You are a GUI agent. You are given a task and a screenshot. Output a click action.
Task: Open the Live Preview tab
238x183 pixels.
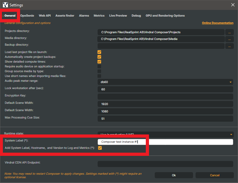click(x=118, y=16)
